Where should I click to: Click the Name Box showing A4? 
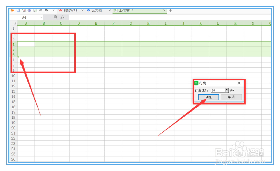pyautogui.click(x=24, y=17)
